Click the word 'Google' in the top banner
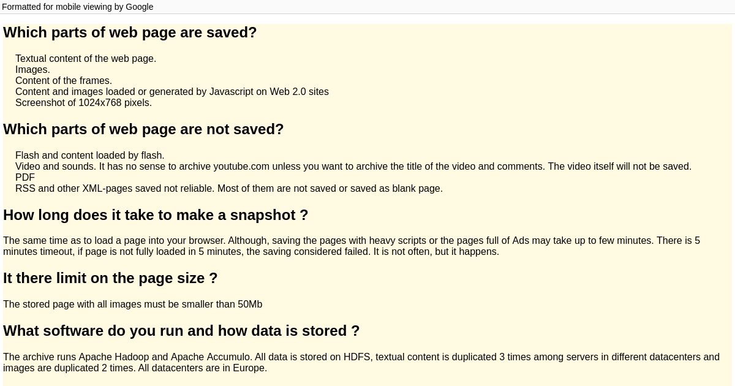Viewport: 735px width, 386px height. 140,7
